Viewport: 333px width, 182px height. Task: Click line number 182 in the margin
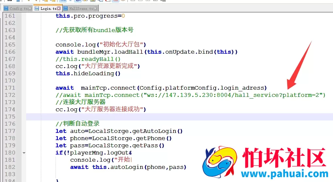10,167
